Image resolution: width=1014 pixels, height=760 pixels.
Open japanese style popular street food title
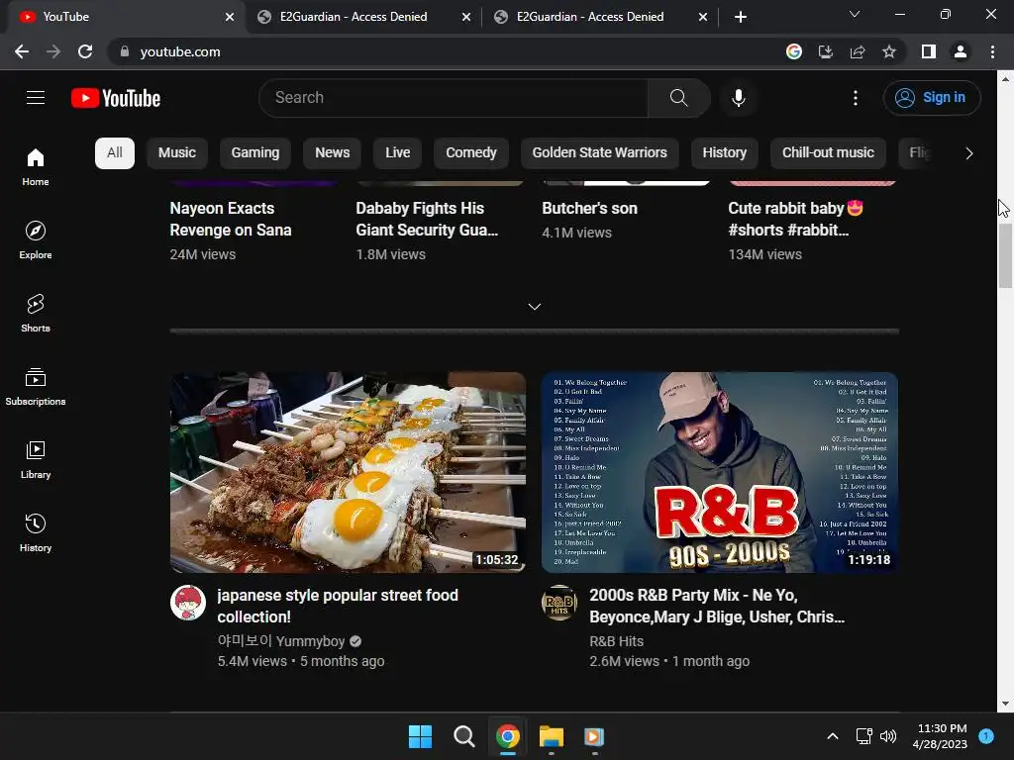coord(338,606)
